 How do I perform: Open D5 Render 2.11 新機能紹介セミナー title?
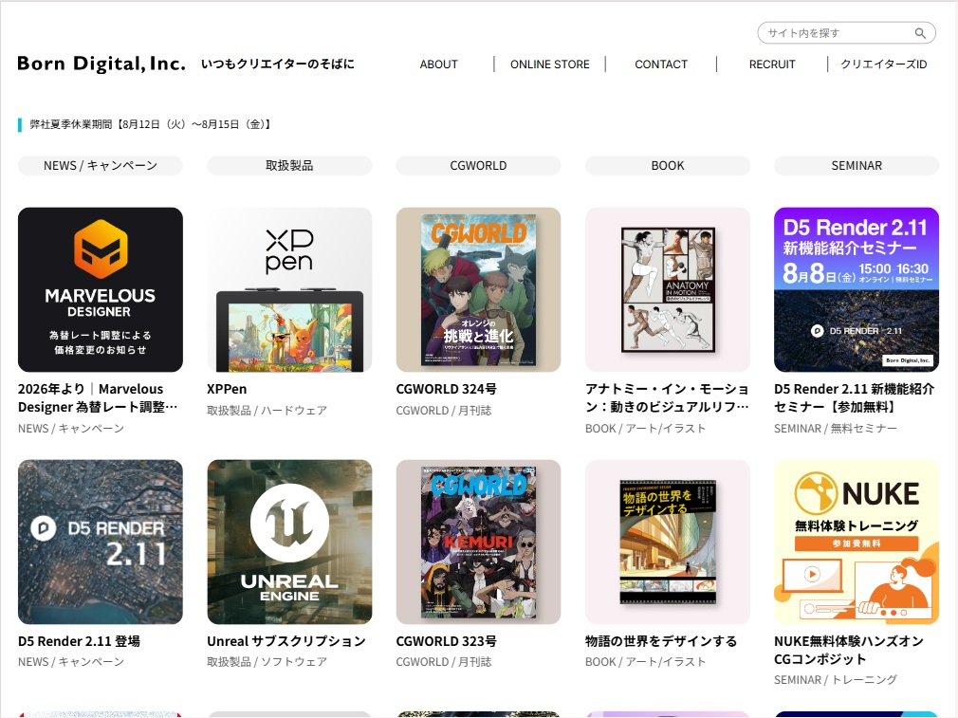tap(854, 397)
